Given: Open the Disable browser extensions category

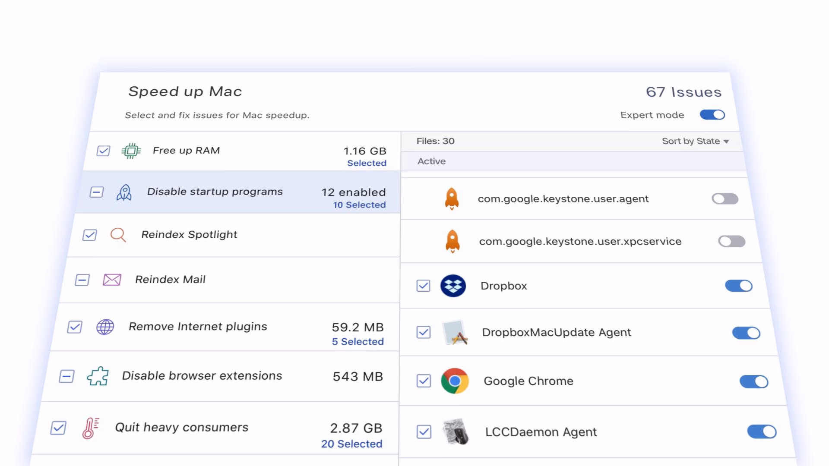Looking at the screenshot, I should pyautogui.click(x=202, y=376).
